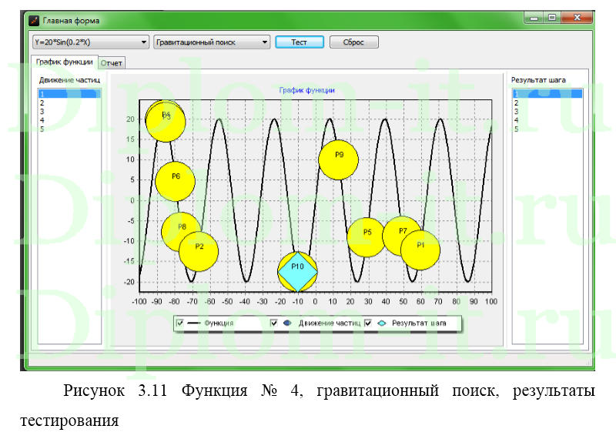Toggle the Функция legend checkbox
The image size is (616, 439).
point(180,323)
